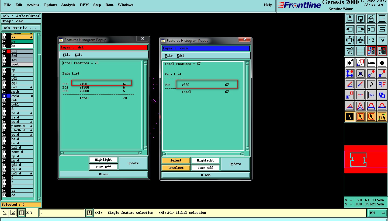Viewport: 388px width, 221px height.
Task: Click the X Y coordinate input field
Action: (x=62, y=213)
